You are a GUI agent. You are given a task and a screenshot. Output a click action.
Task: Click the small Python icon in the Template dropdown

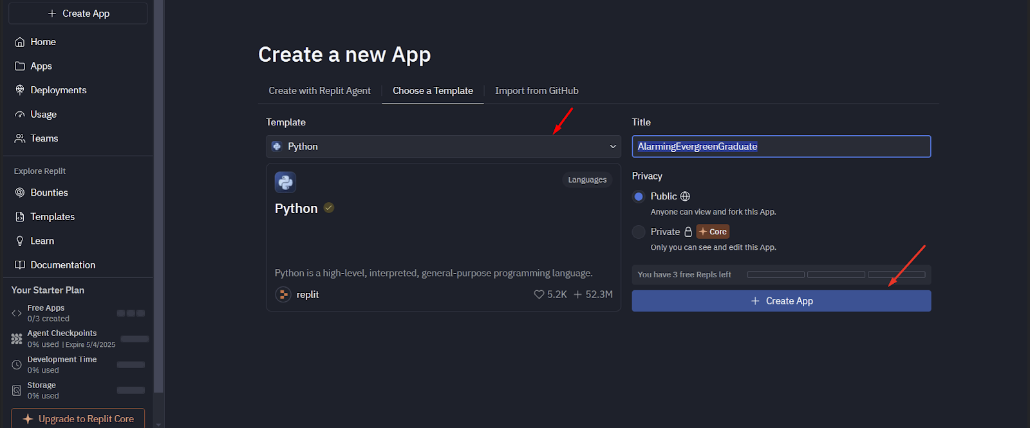pyautogui.click(x=277, y=147)
